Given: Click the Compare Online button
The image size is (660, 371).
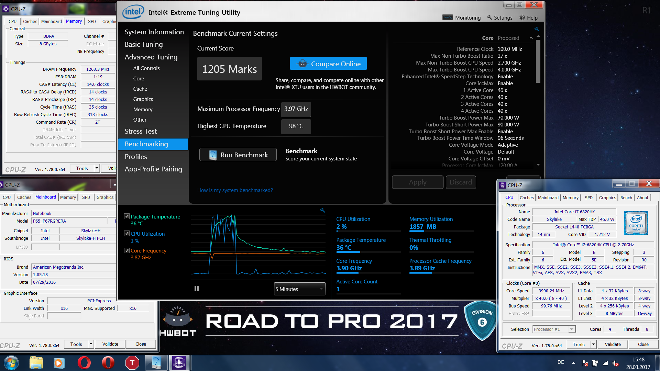Looking at the screenshot, I should 328,64.
